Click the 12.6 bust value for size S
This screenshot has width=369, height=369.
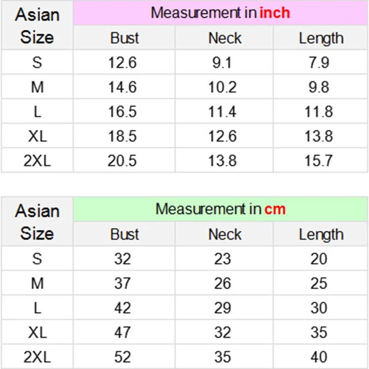pos(122,62)
